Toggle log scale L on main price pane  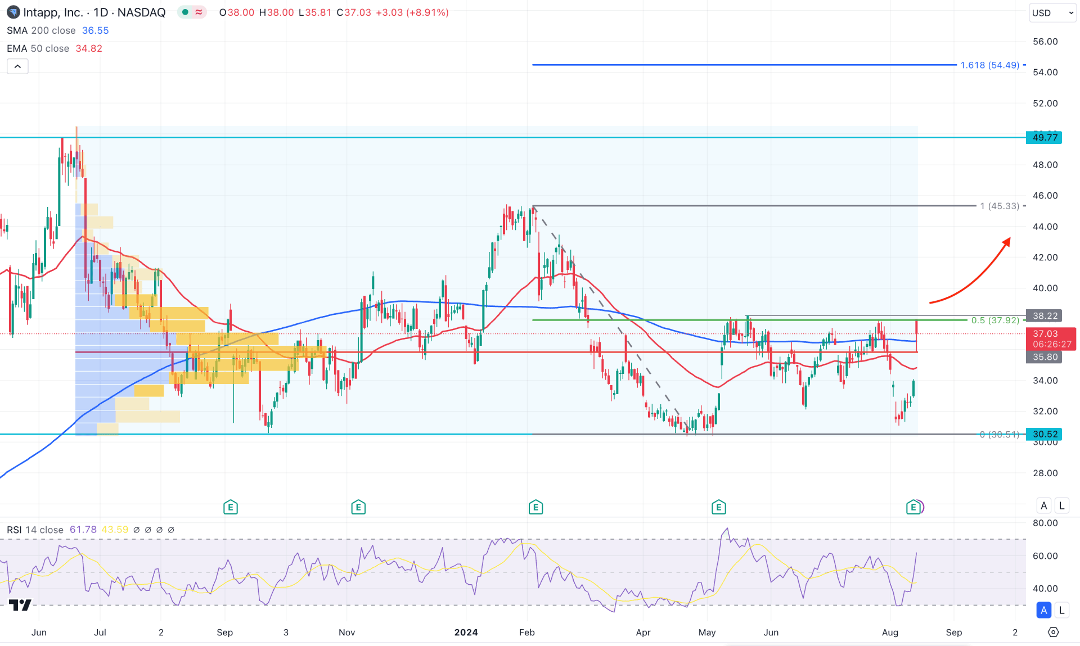pos(1062,505)
